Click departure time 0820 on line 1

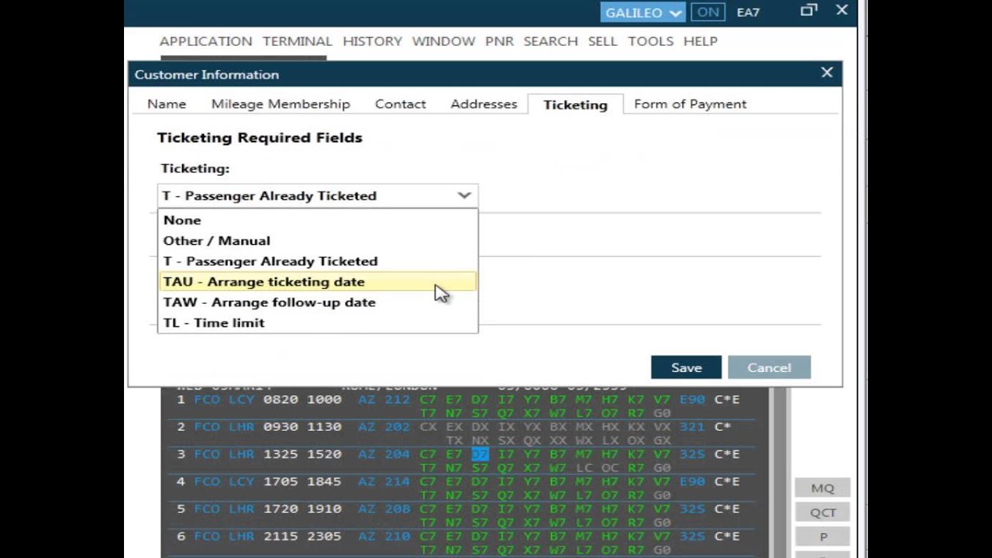280,400
